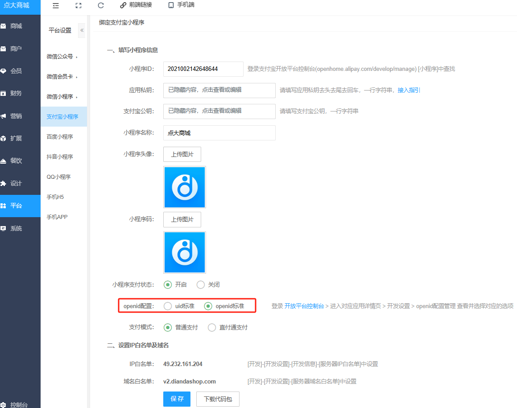Click the 支付宝公钥 hidden content field

click(x=219, y=111)
